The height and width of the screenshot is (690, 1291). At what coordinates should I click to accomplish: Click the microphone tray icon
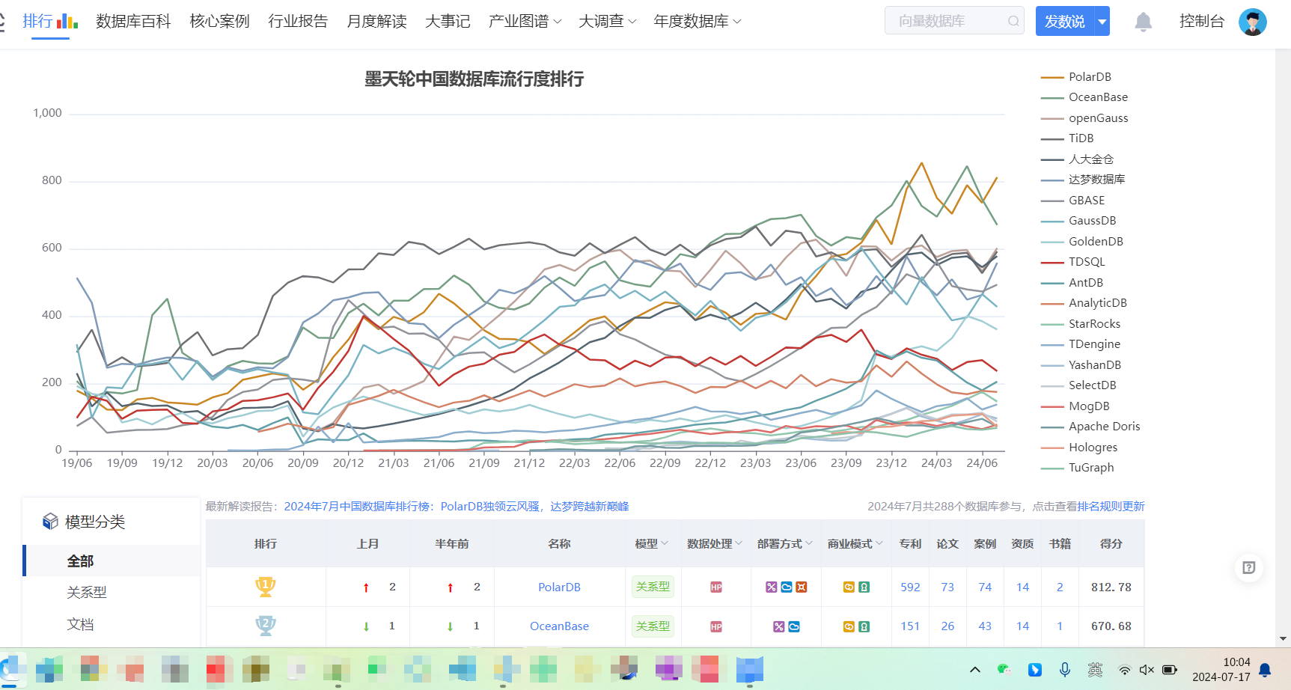1065,669
